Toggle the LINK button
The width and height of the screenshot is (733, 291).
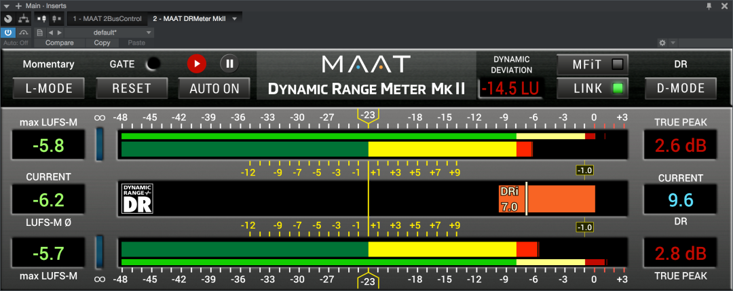click(593, 88)
